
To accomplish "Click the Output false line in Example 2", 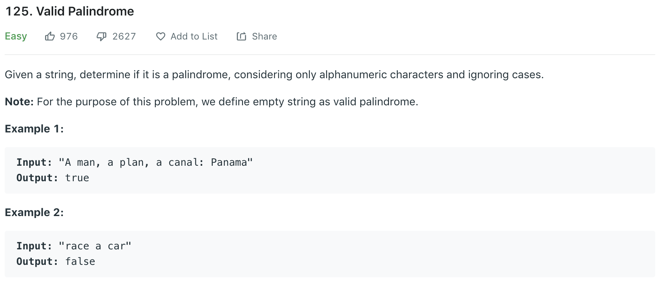I will click(x=56, y=261).
